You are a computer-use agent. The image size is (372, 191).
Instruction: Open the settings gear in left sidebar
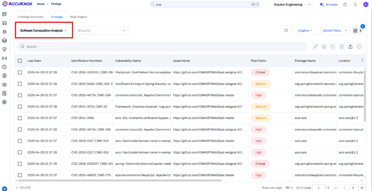click(4, 102)
